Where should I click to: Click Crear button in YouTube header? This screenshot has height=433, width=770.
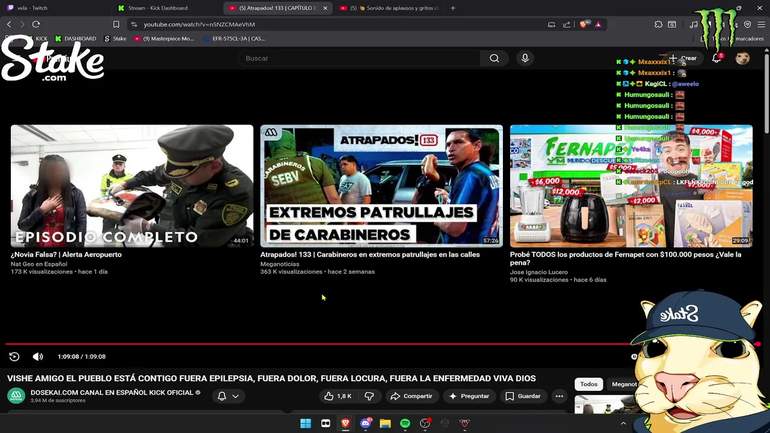coord(683,58)
